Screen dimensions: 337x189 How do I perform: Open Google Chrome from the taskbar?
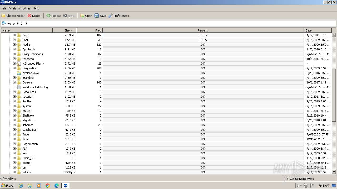tap(48, 186)
